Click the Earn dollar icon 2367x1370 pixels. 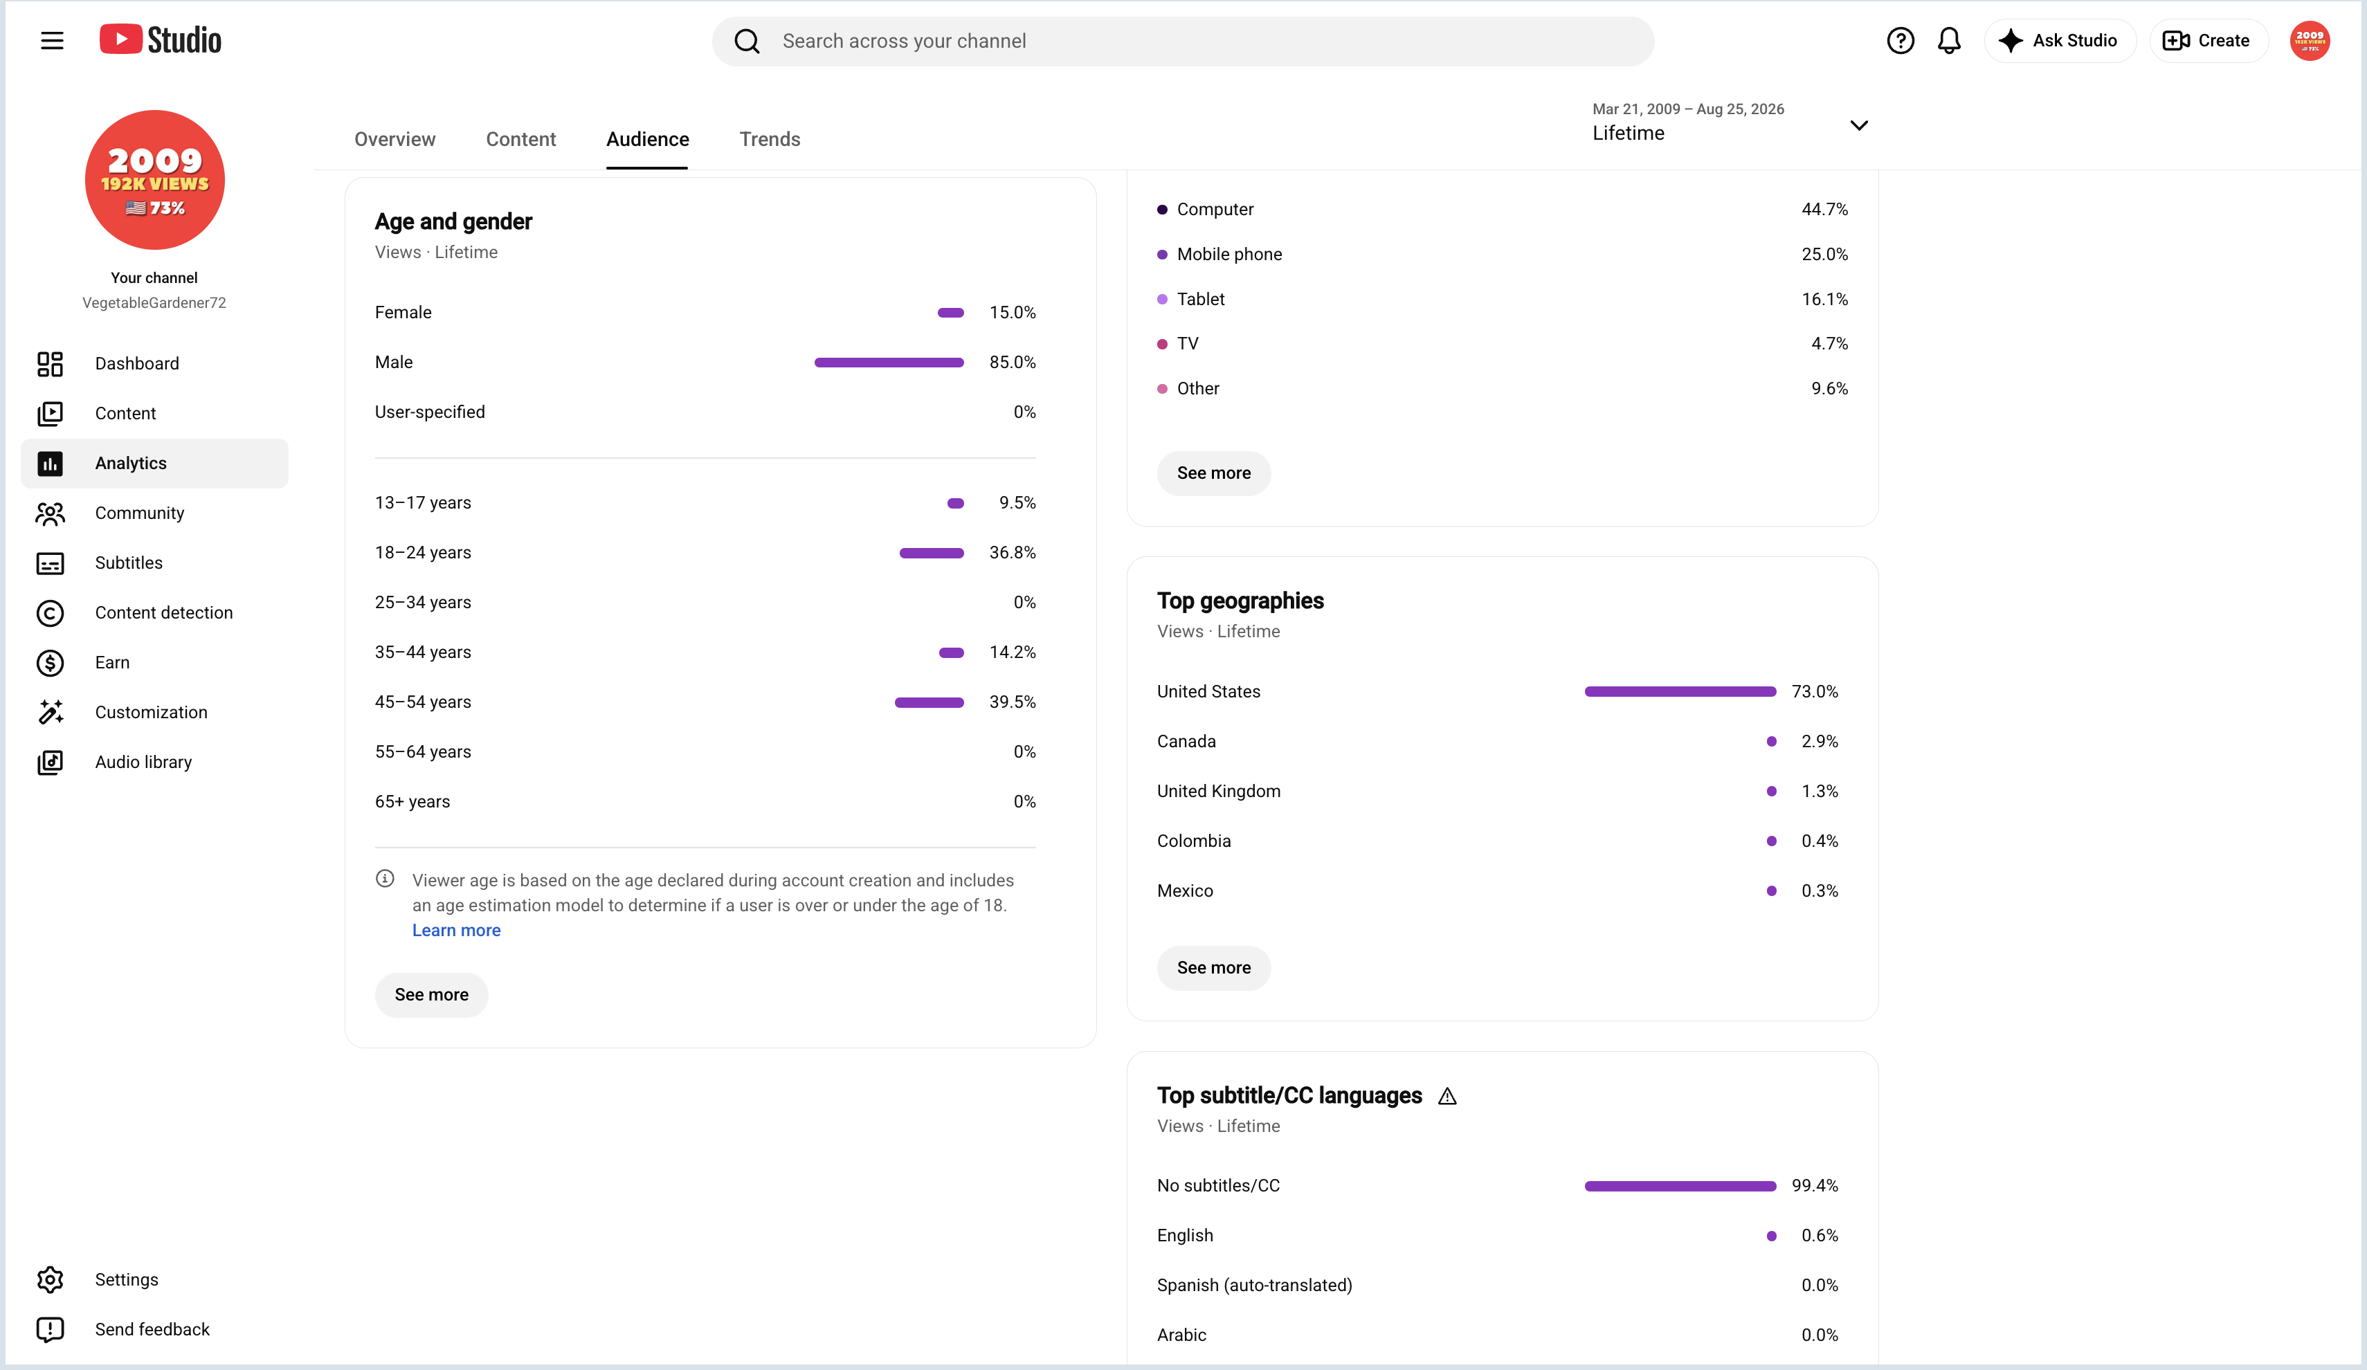pos(50,662)
